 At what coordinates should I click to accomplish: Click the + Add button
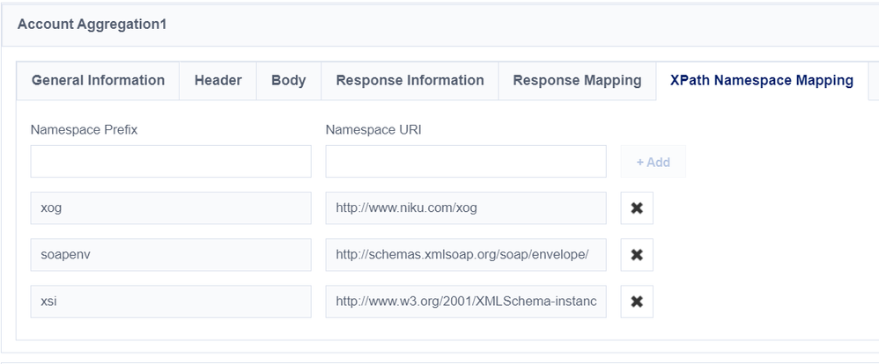coord(653,162)
